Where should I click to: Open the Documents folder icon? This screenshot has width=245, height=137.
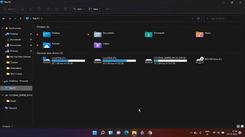click(x=98, y=34)
